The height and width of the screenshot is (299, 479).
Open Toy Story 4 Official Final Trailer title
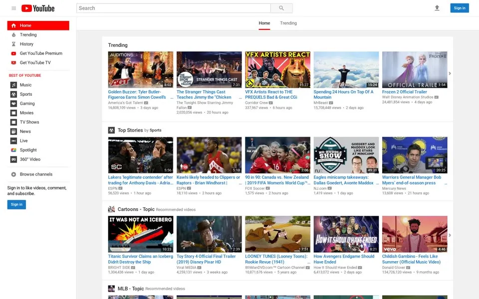pos(206,259)
